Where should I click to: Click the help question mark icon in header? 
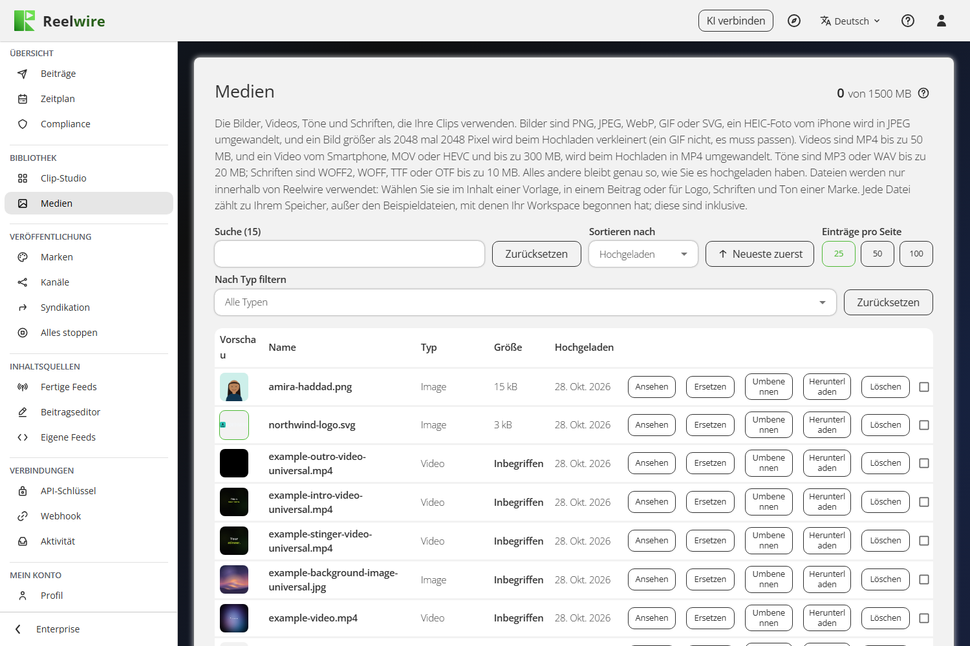[x=908, y=21]
